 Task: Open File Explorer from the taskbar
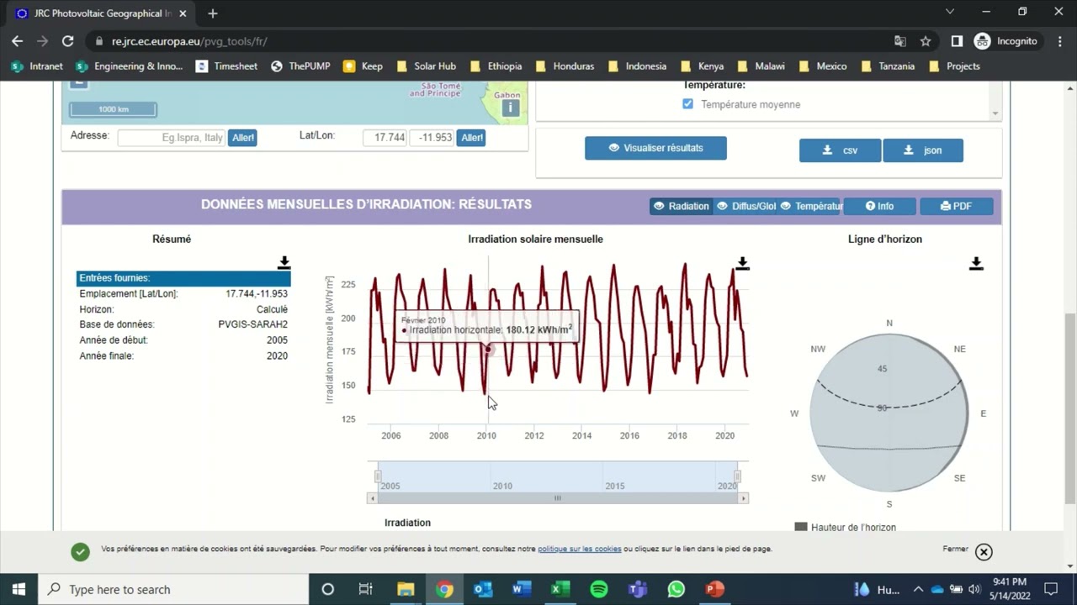[x=406, y=589]
